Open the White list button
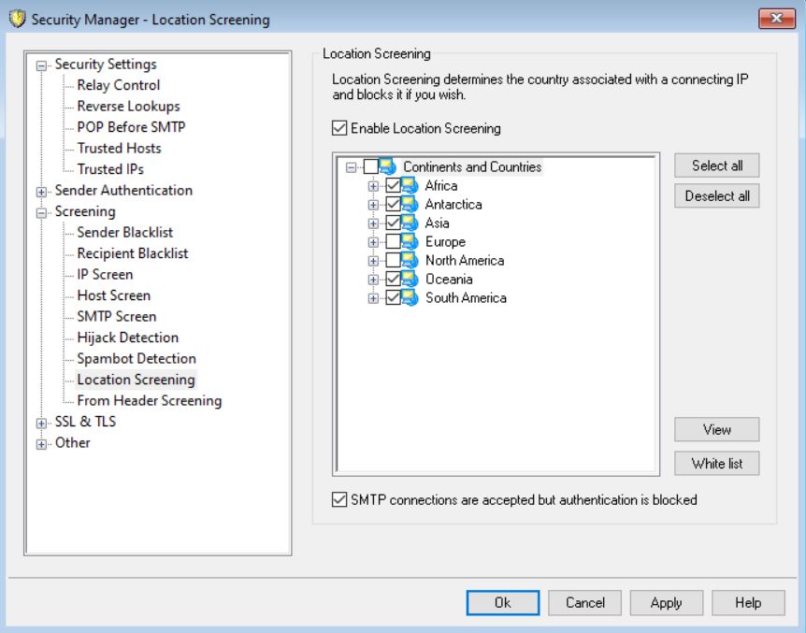Image resolution: width=806 pixels, height=633 pixels. coord(716,464)
